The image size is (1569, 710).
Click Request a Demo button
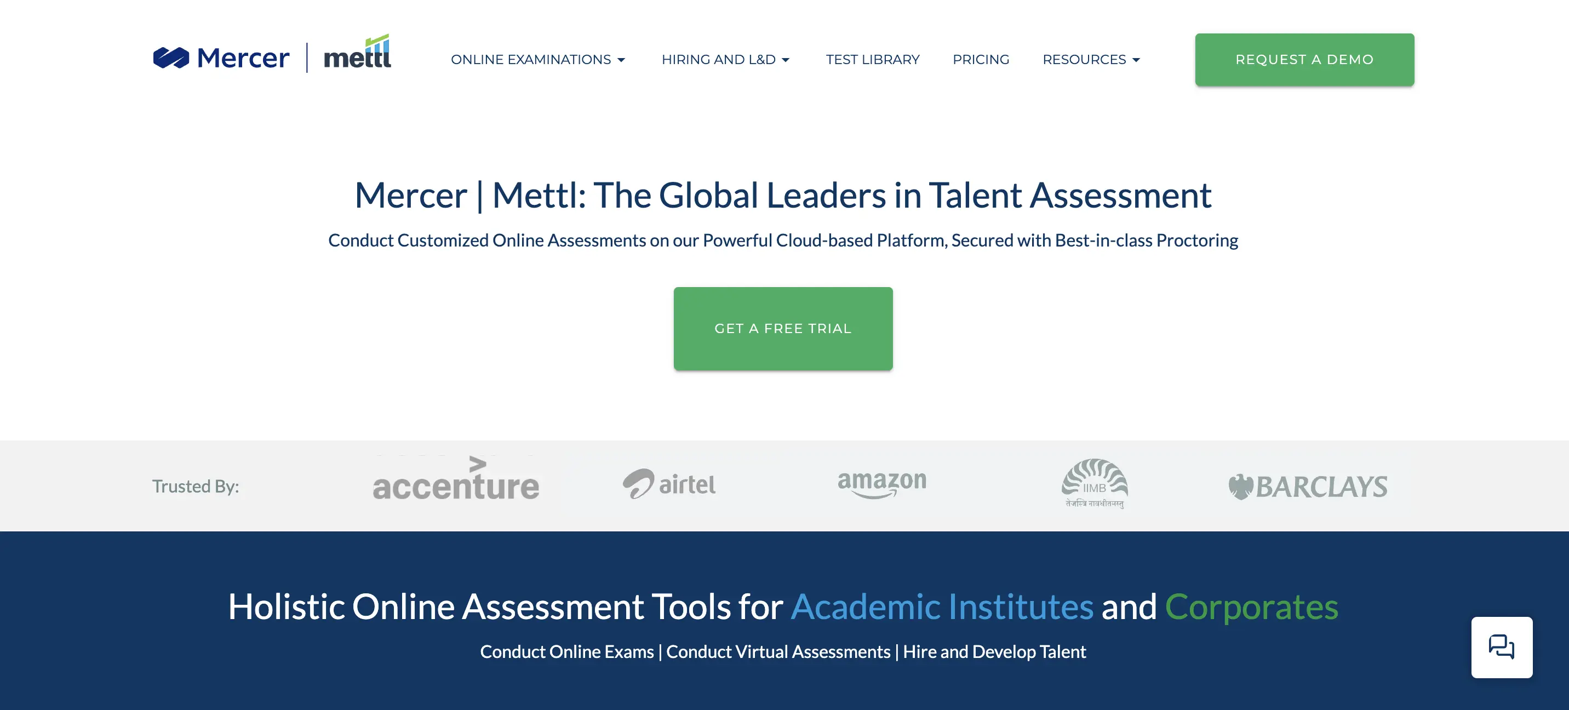pos(1304,60)
